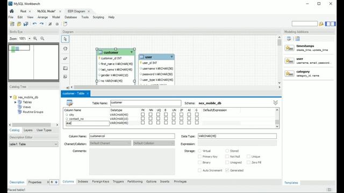Switch to the Layers tab

point(28,130)
